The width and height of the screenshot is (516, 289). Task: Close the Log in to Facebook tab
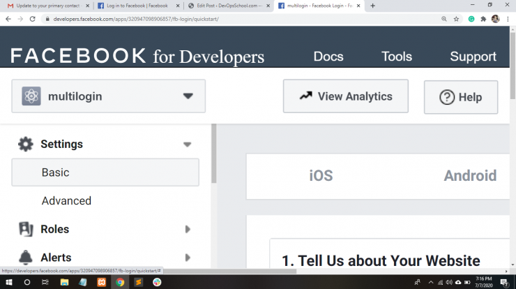coord(178,6)
